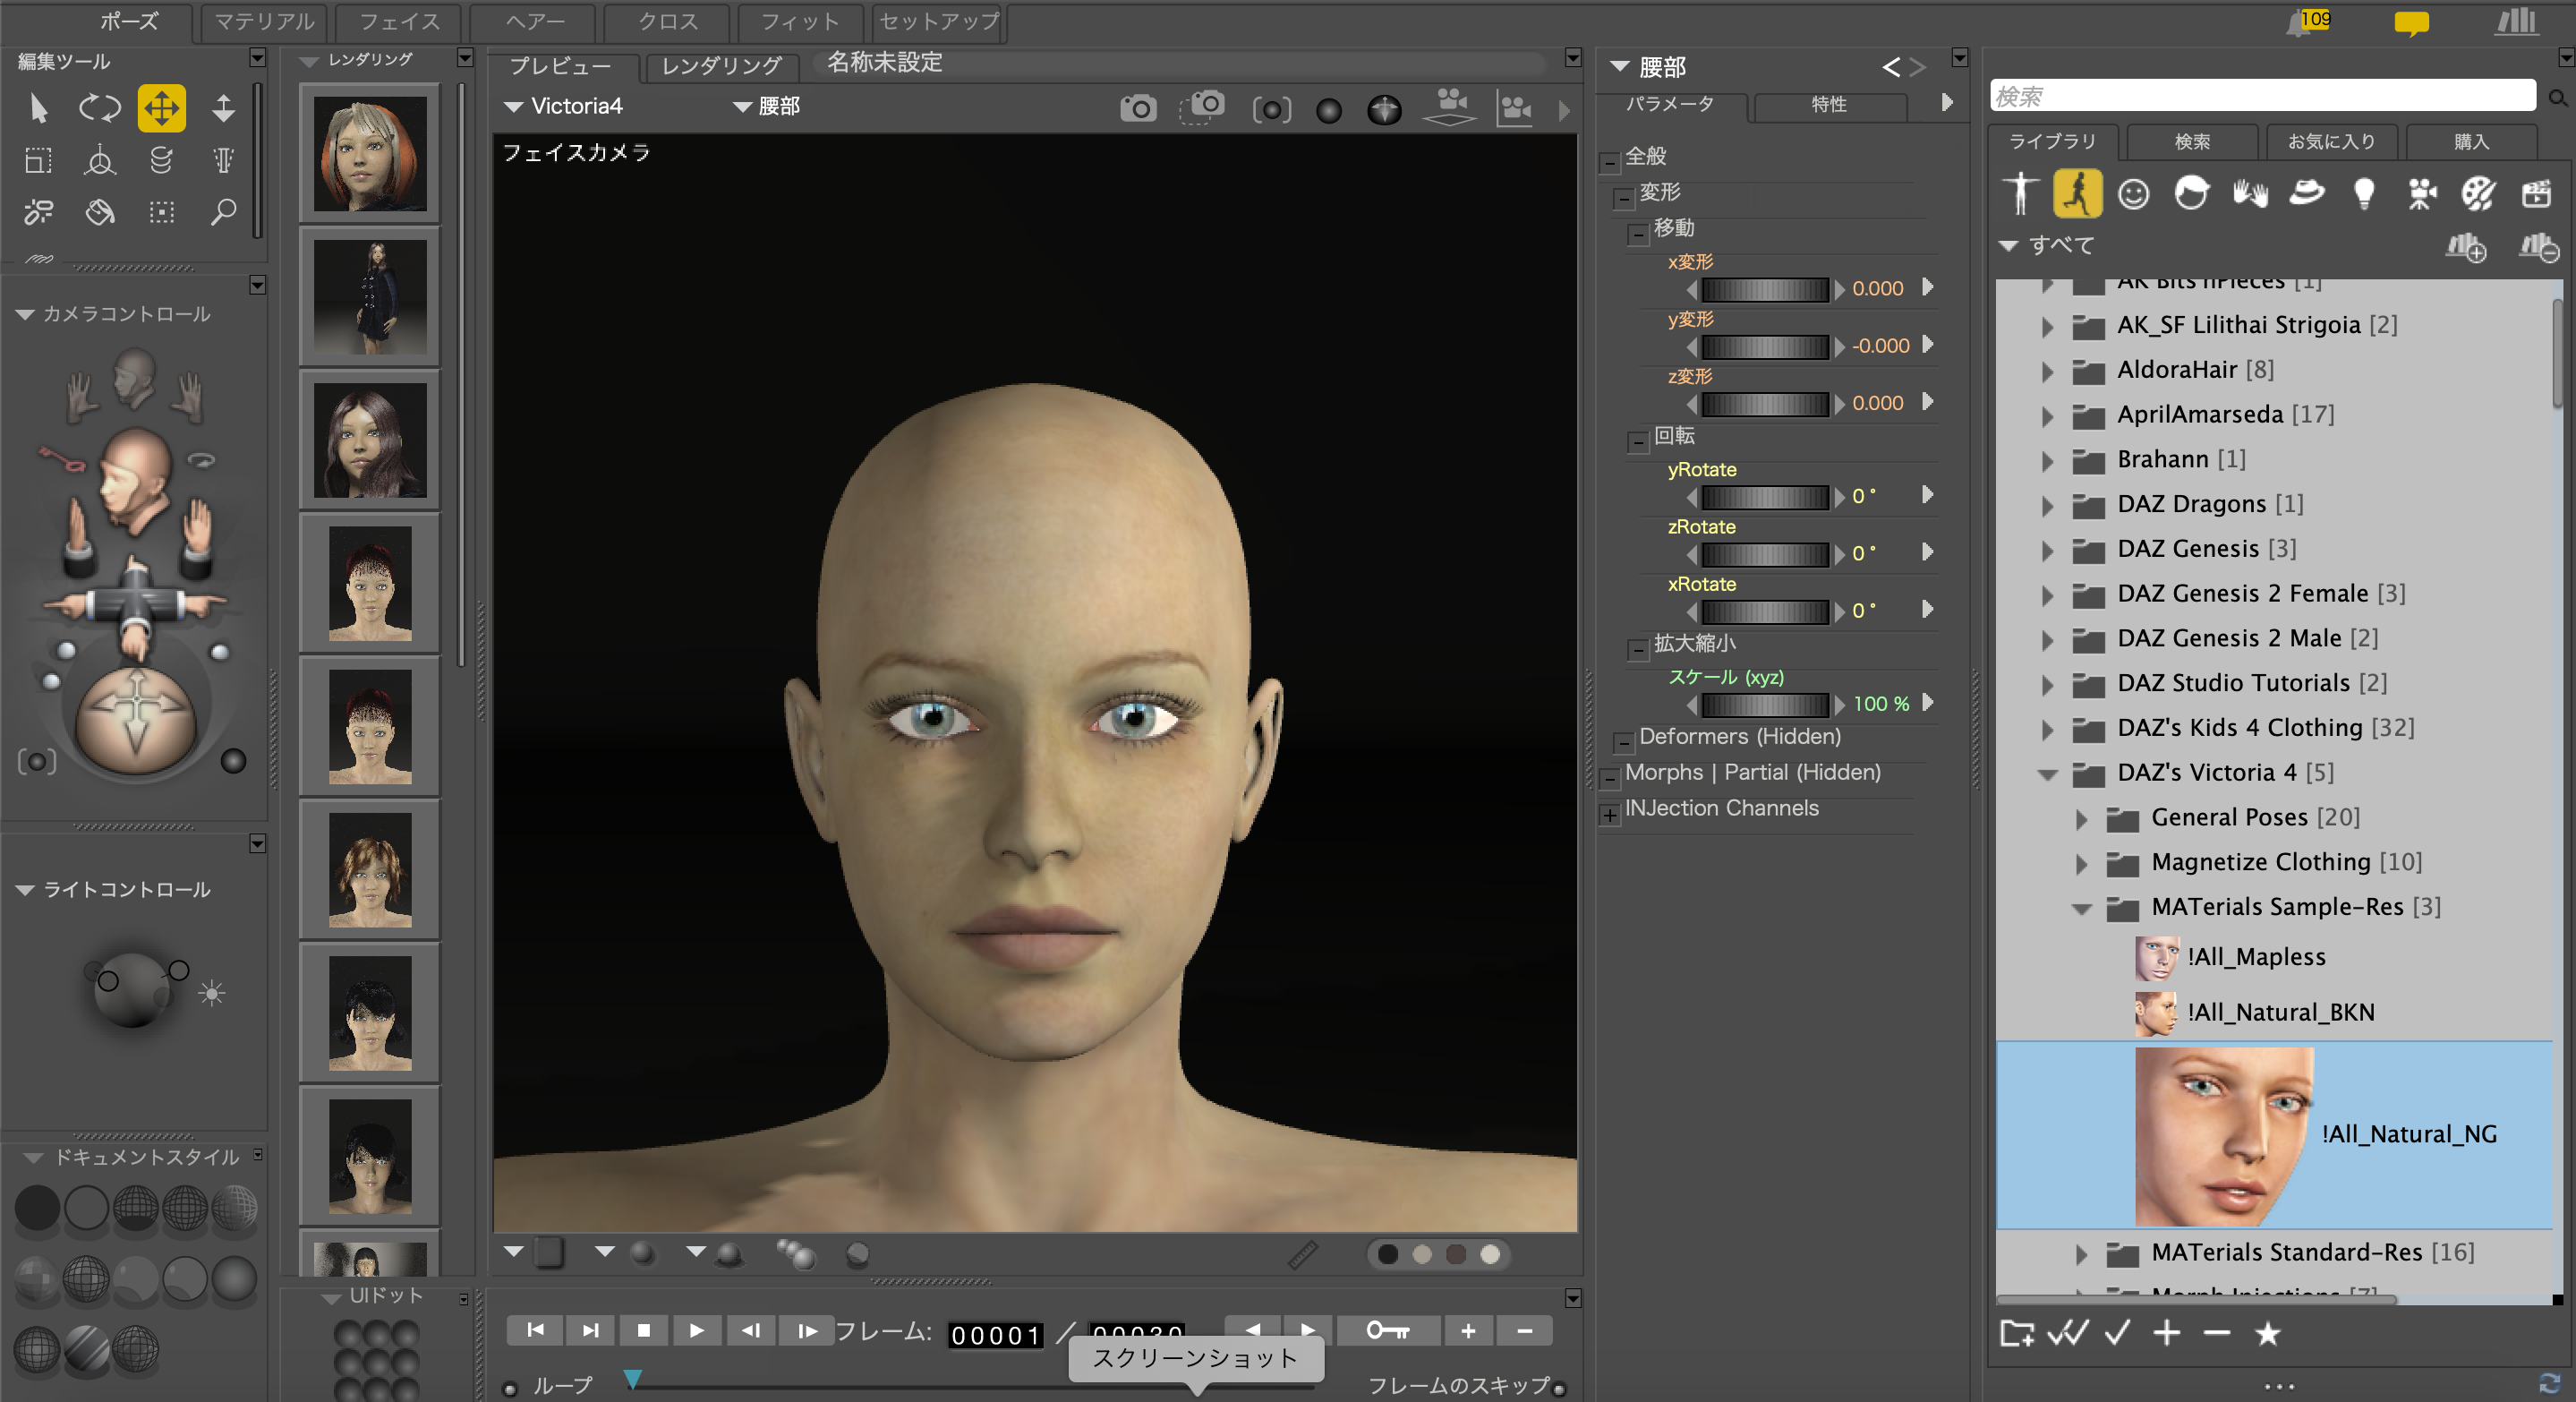Switch to the お気に入り (Favorites) library tab

point(2330,141)
